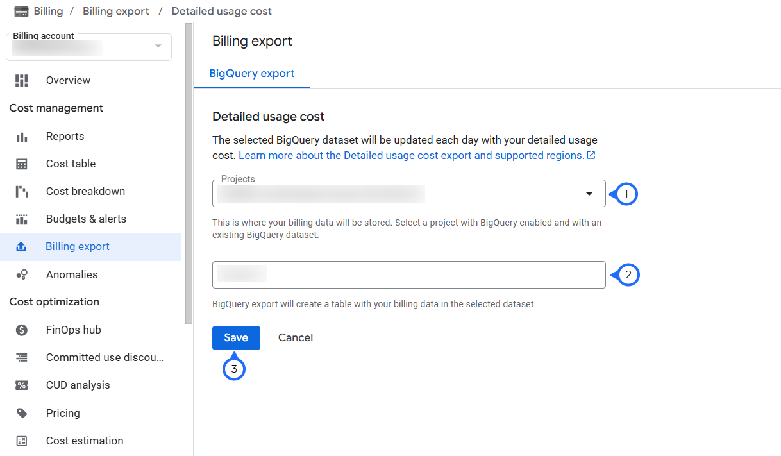The width and height of the screenshot is (781, 456).
Task: Click the Detailed usage cost heading
Action: [x=269, y=117]
